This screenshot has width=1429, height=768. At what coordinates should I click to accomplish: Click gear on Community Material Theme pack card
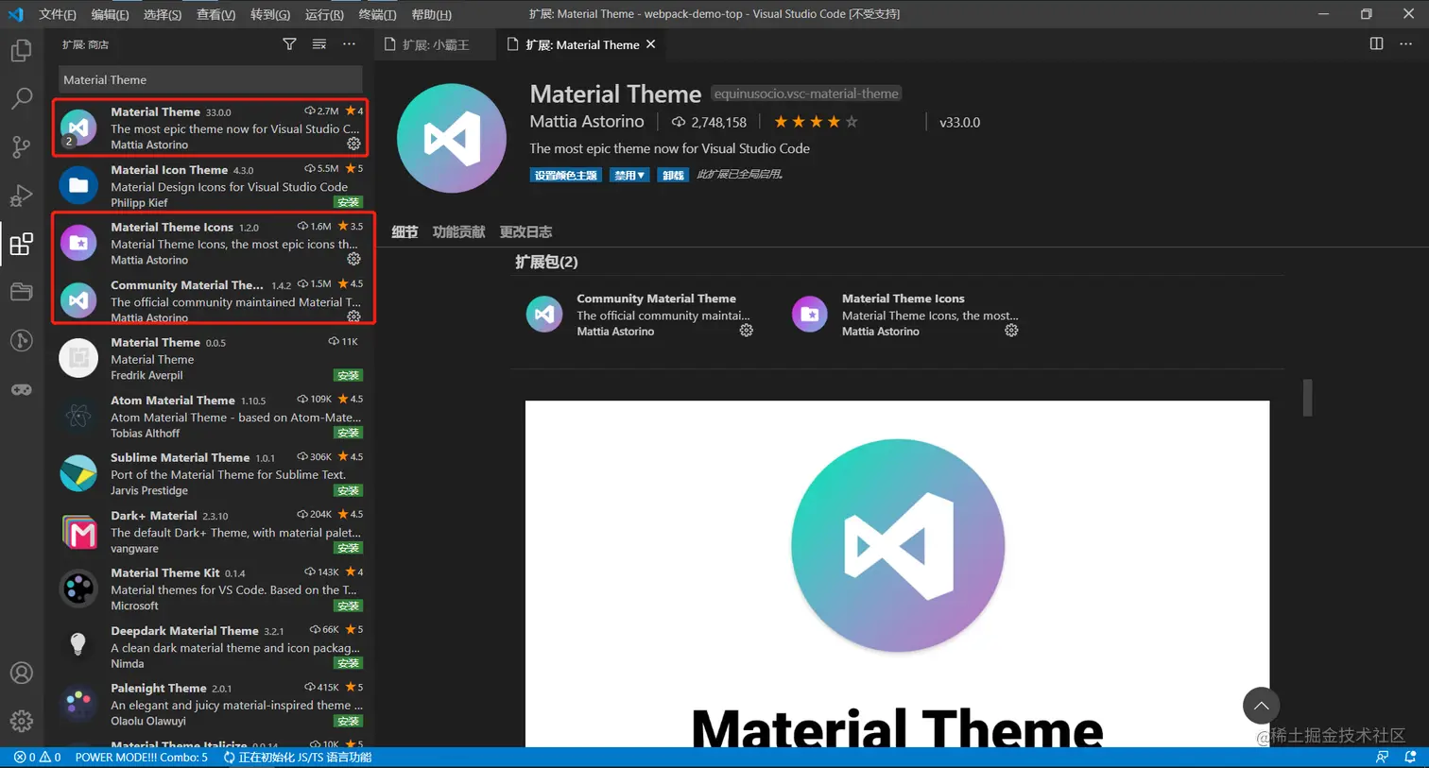point(747,331)
